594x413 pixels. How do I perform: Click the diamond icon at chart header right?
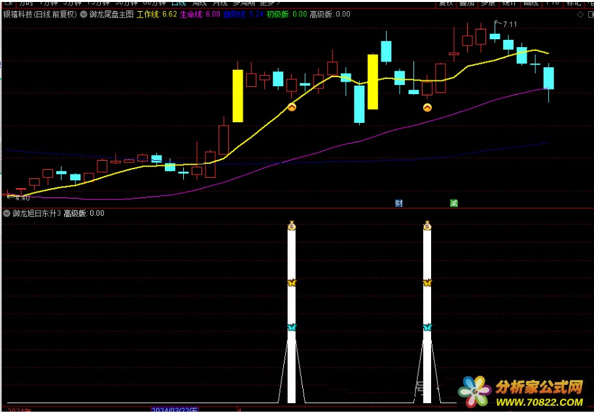click(580, 15)
